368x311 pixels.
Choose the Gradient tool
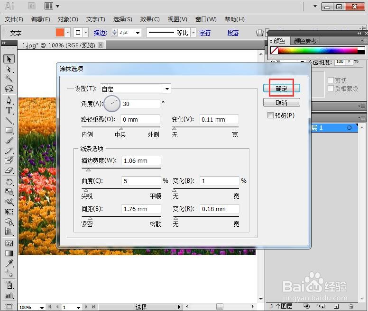pyautogui.click(x=9, y=253)
